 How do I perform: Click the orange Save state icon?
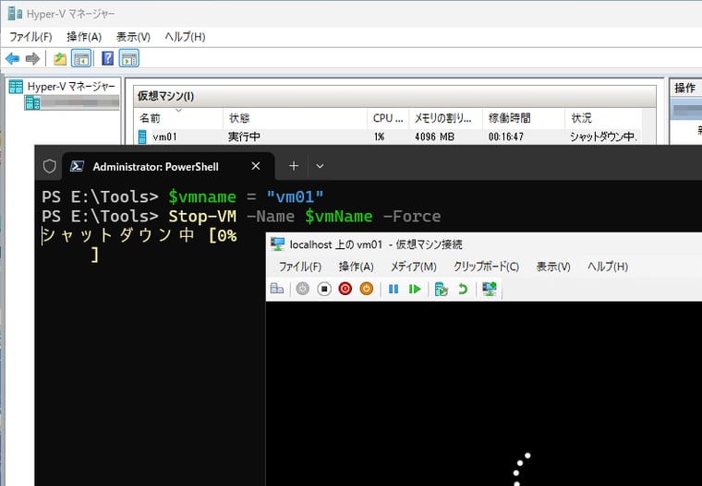366,289
